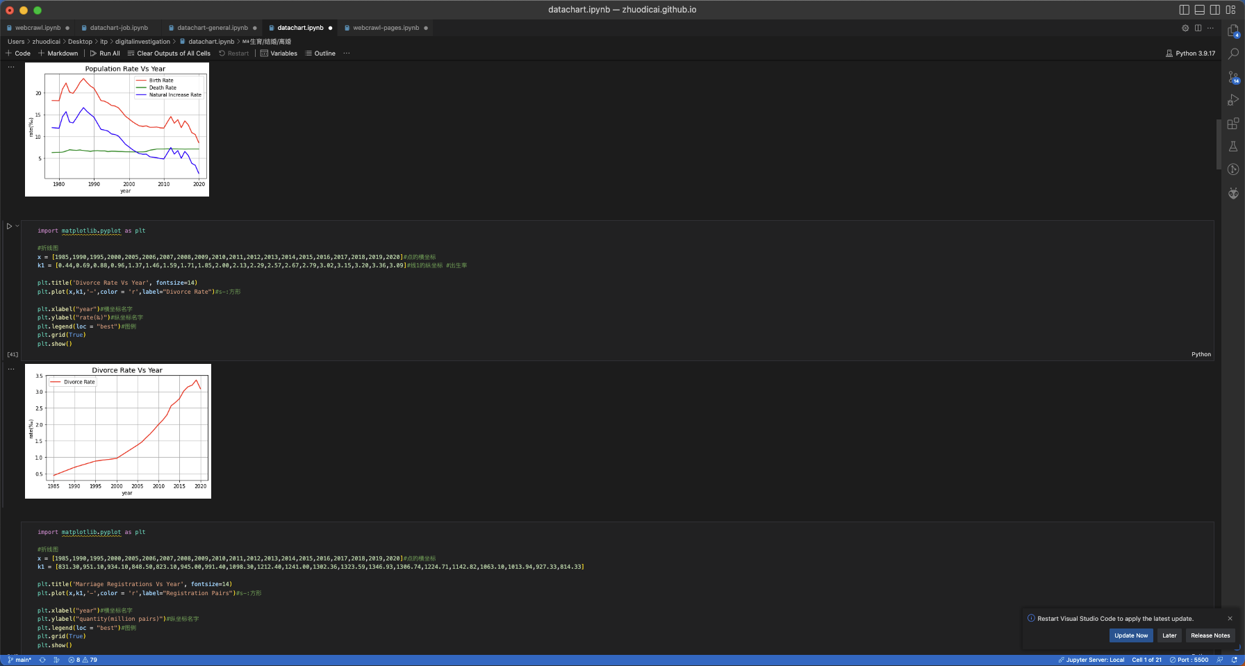Open the Python 3.9.17 kernel picker

pos(1191,53)
